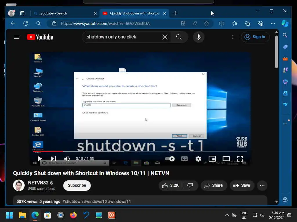The height and width of the screenshot is (222, 297).
Task: Open more actions ellipsis under video
Action: (262, 186)
